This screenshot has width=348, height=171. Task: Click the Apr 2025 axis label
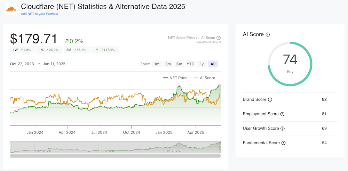click(x=196, y=133)
